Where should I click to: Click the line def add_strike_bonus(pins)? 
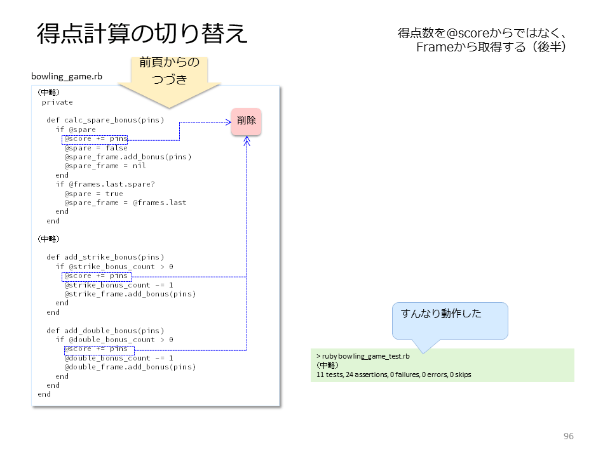(x=105, y=257)
